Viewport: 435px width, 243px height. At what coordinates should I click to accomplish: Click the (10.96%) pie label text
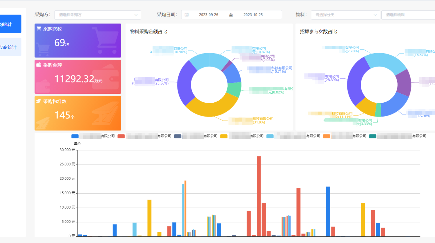coord(180,52)
